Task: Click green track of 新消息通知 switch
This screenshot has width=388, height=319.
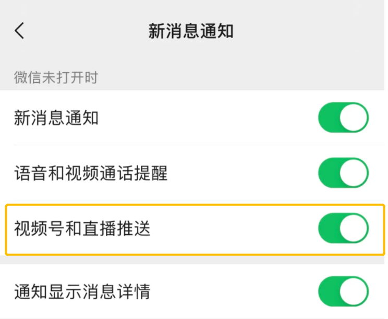Action: coord(329,118)
